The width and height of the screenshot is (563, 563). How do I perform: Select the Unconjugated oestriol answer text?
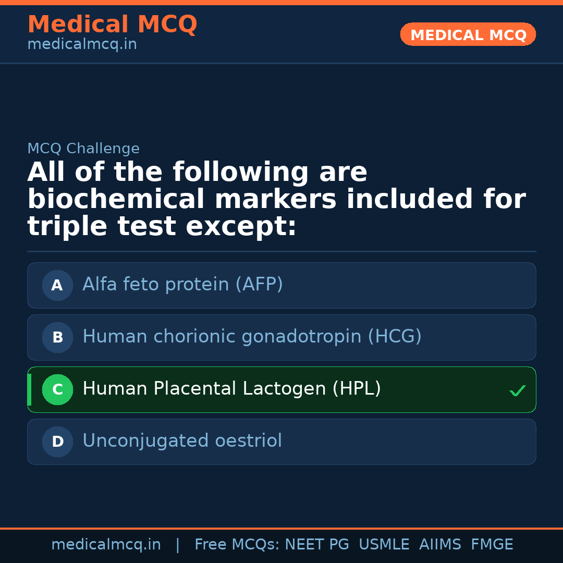click(182, 441)
